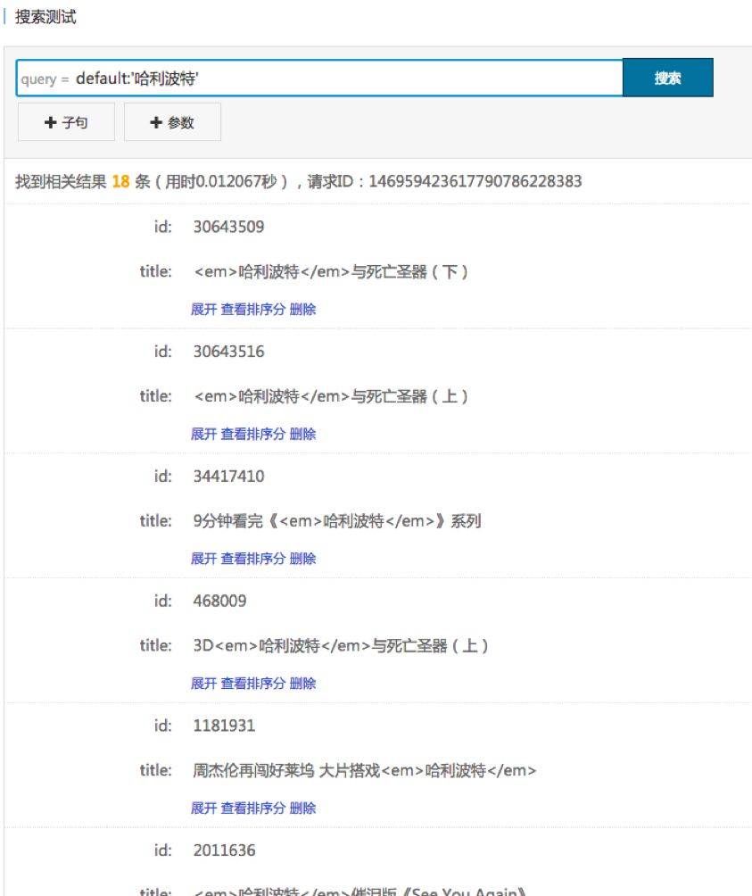This screenshot has width=752, height=896.
Task: Select id value 30643509
Action: pyautogui.click(x=229, y=227)
